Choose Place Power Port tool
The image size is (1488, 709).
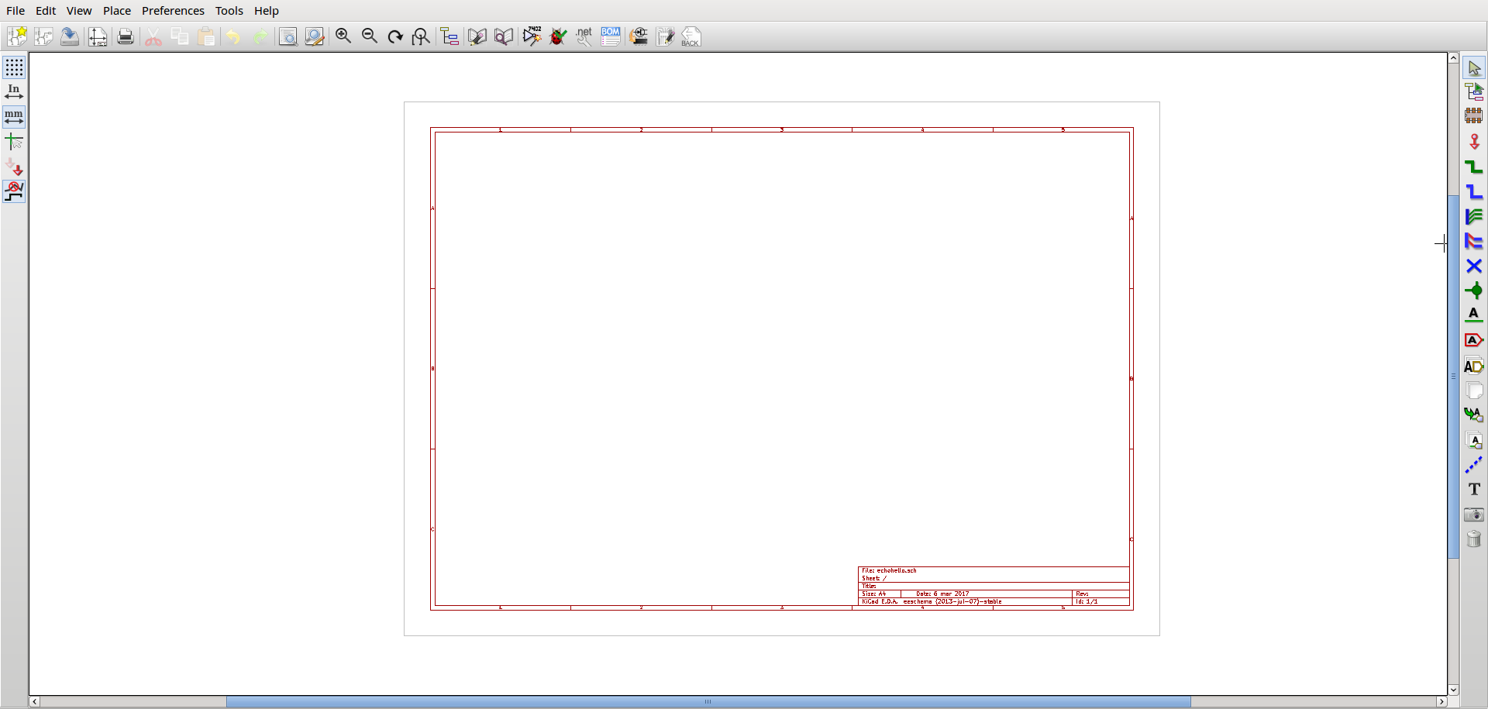(1474, 142)
